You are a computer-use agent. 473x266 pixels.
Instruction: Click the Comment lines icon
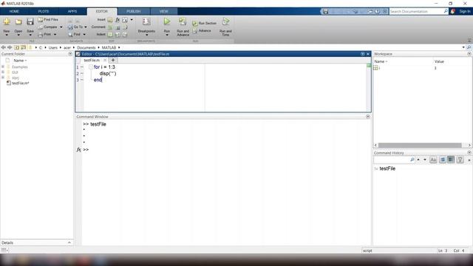(110, 27)
